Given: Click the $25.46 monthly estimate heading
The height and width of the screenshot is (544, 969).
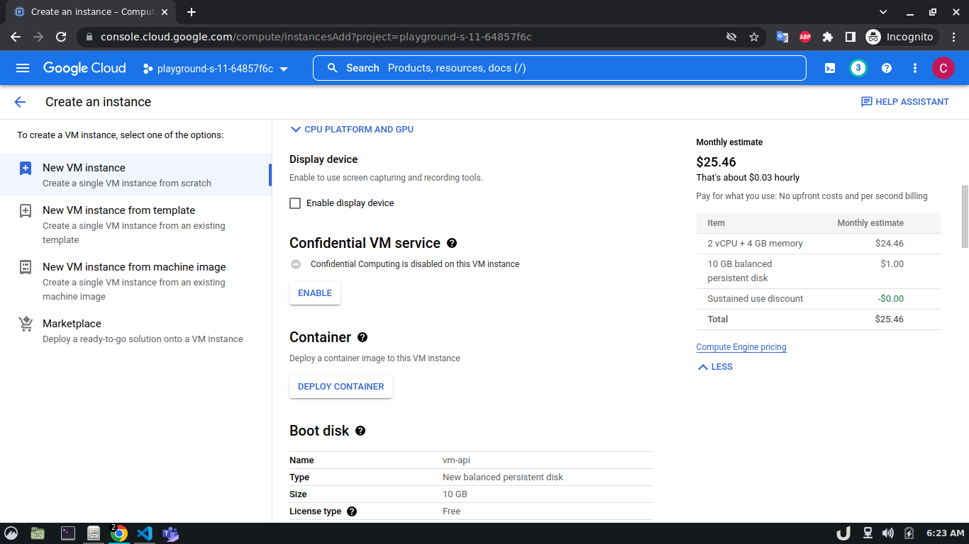Looking at the screenshot, I should tap(716, 162).
